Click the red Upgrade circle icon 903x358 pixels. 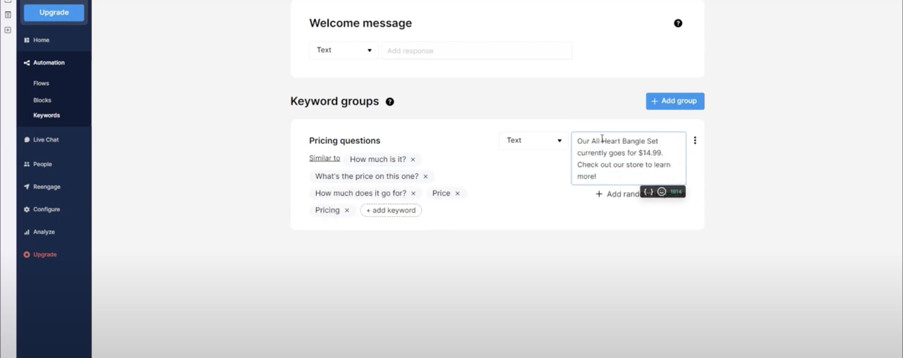coord(27,255)
